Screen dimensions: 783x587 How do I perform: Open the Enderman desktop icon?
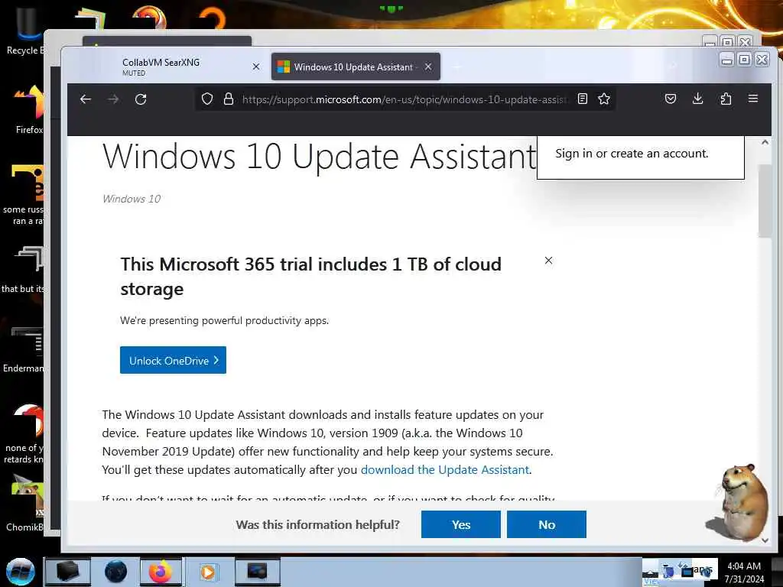(x=24, y=349)
